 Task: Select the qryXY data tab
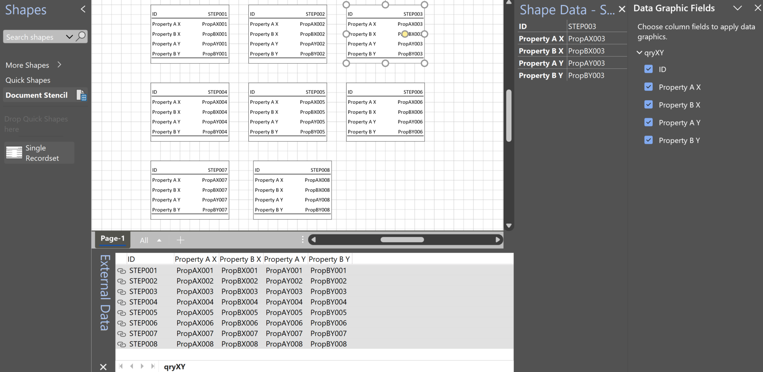point(174,367)
